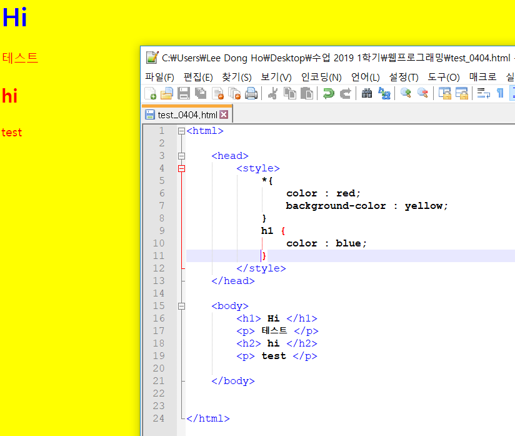Click the Print toolbar icon
The image size is (515, 436).
click(x=251, y=93)
